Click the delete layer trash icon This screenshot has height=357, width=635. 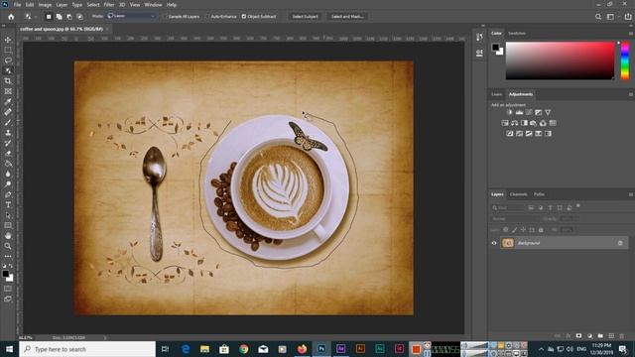[x=622, y=336]
